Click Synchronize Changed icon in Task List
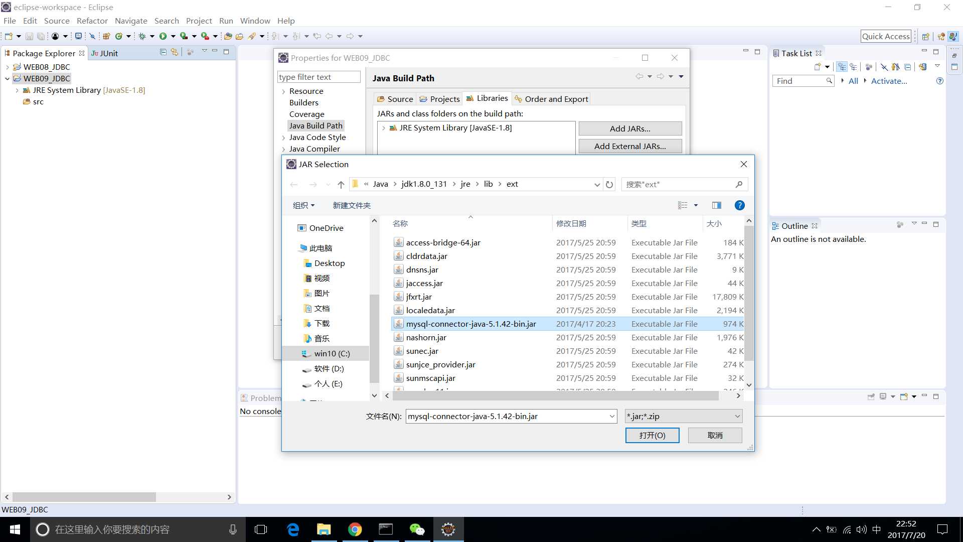Viewport: 963px width, 542px height. [x=922, y=67]
